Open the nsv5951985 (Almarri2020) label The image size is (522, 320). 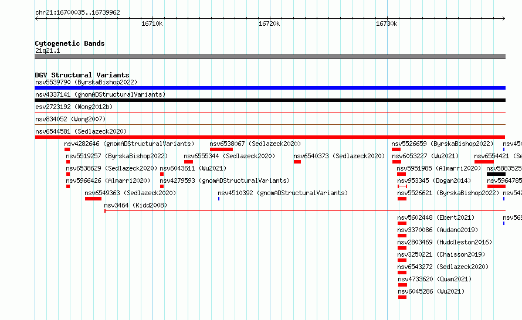point(439,168)
